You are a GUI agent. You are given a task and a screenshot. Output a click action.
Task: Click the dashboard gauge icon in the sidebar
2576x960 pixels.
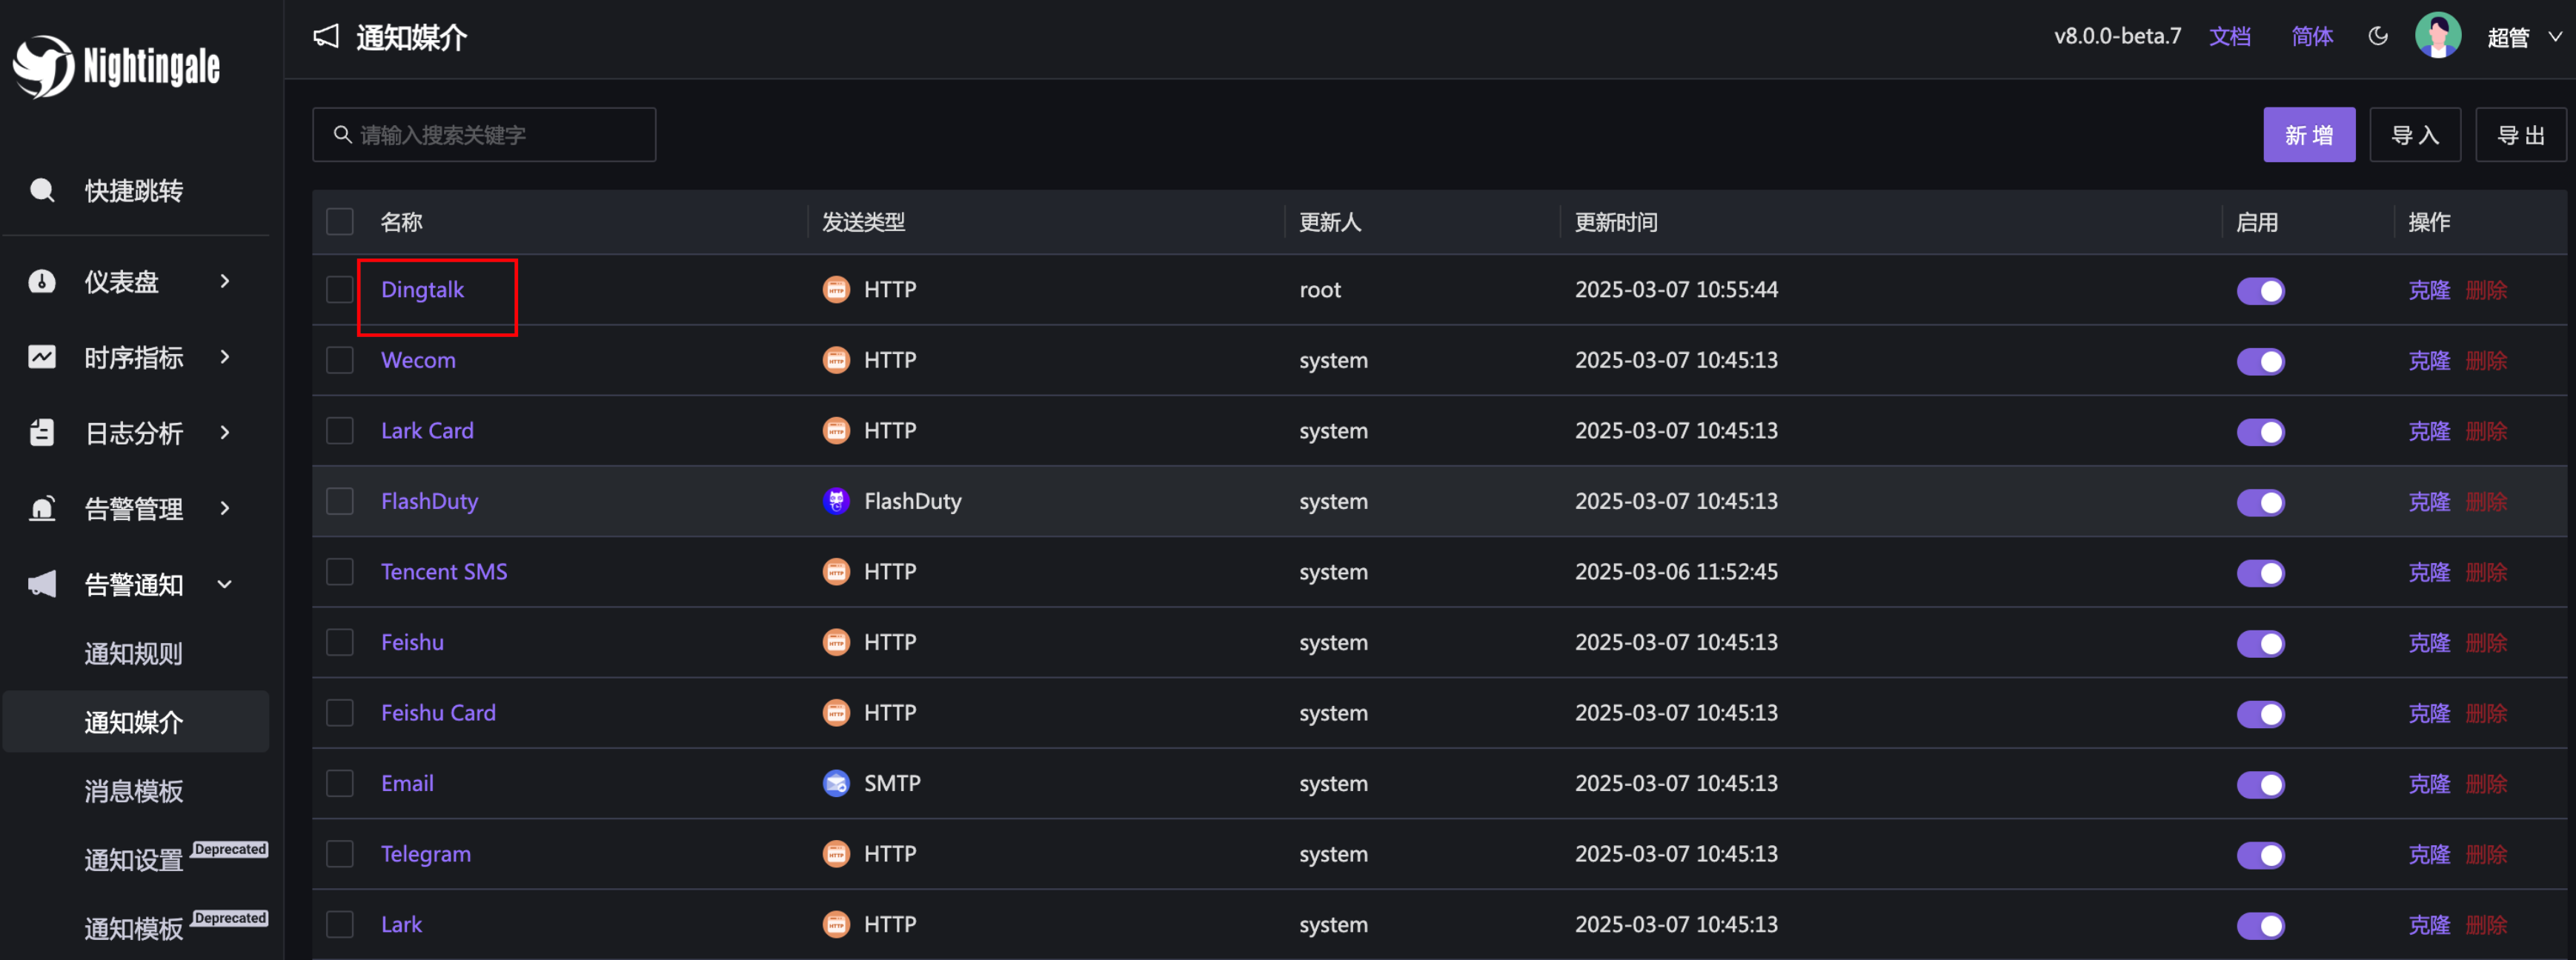(x=42, y=282)
